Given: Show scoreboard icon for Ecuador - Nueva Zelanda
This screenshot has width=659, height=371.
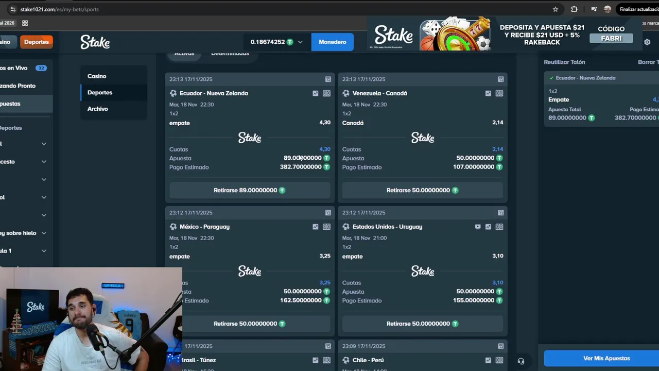Looking at the screenshot, I should pyautogui.click(x=326, y=93).
